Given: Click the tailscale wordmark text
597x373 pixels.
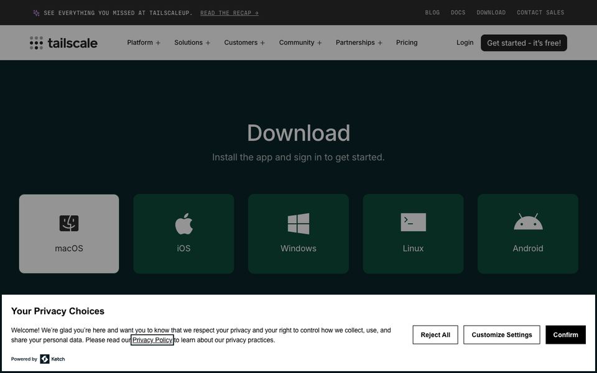Looking at the screenshot, I should (x=72, y=43).
